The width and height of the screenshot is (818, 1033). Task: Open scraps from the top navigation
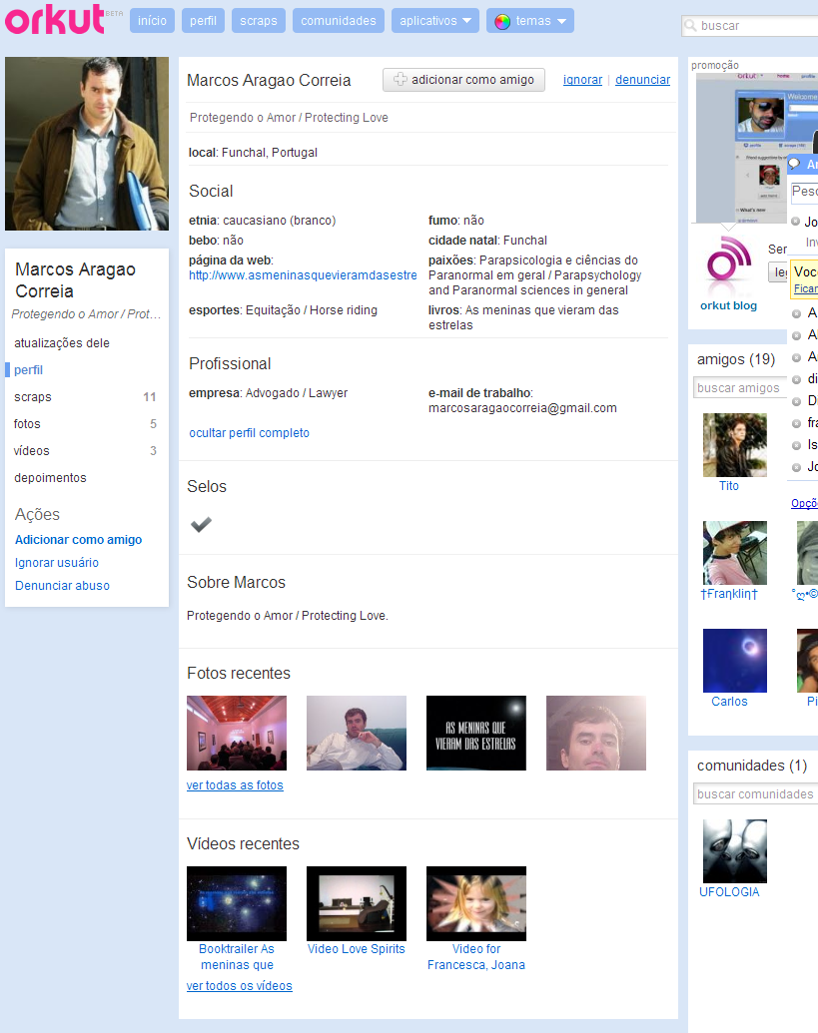tap(259, 20)
